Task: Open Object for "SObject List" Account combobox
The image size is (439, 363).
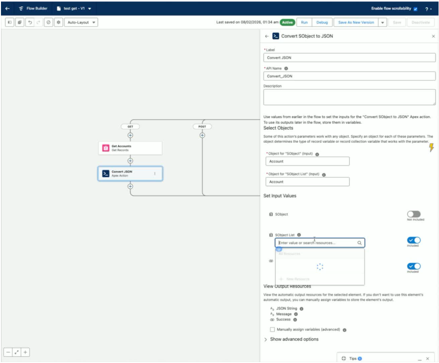Action: tap(307, 181)
